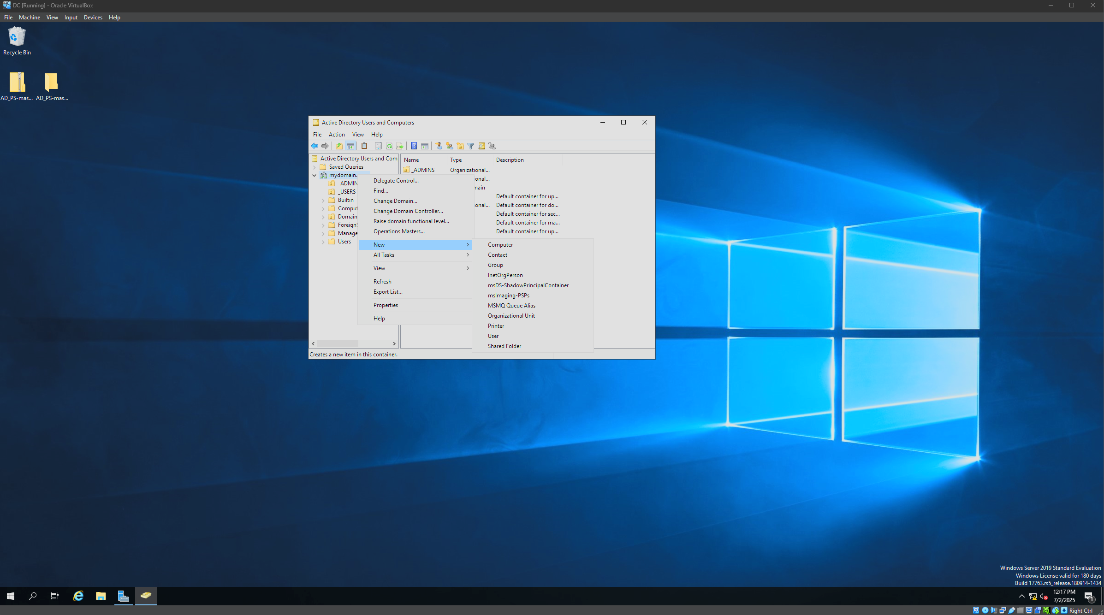The height and width of the screenshot is (615, 1104).
Task: Open Recycle Bin on the desktop
Action: click(17, 41)
